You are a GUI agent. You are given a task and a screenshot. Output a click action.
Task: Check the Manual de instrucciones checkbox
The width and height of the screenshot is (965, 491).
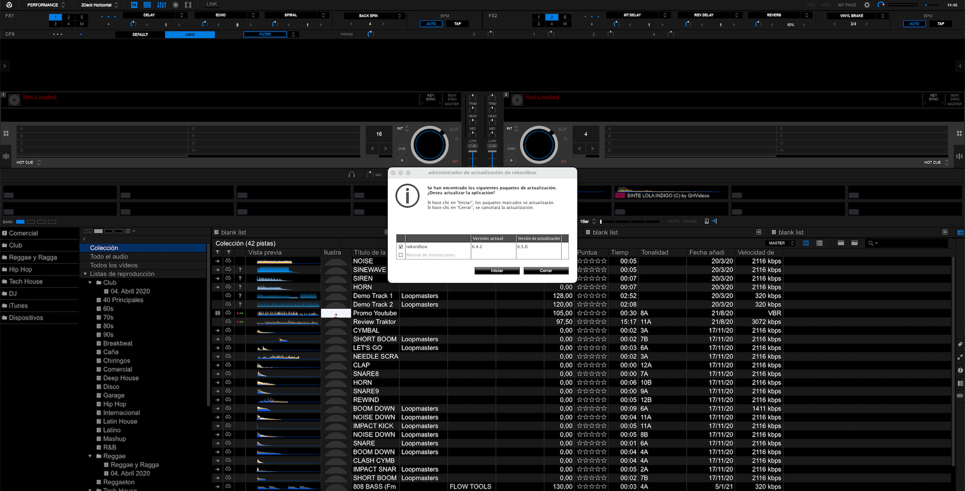pyautogui.click(x=401, y=255)
